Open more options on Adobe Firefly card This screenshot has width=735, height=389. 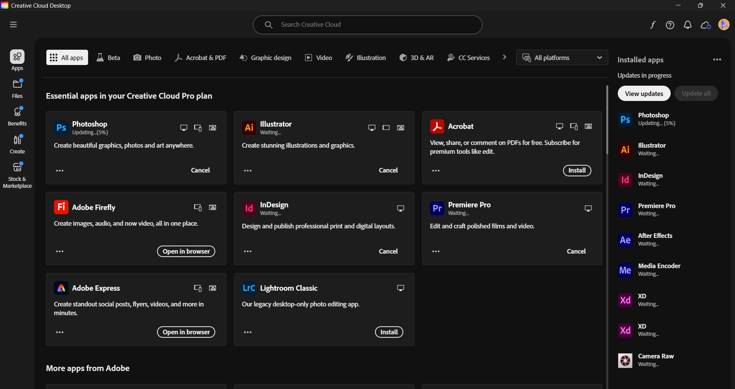pyautogui.click(x=60, y=251)
